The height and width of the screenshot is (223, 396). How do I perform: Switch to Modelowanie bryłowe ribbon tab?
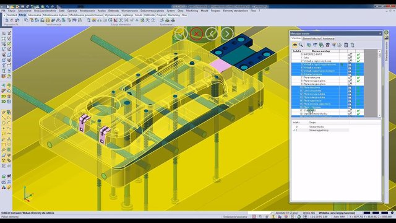pyautogui.click(x=55, y=15)
